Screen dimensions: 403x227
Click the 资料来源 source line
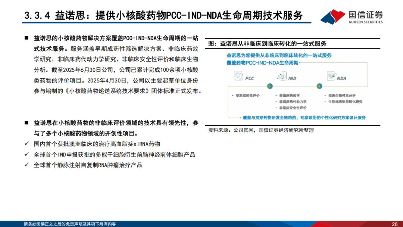click(x=261, y=130)
